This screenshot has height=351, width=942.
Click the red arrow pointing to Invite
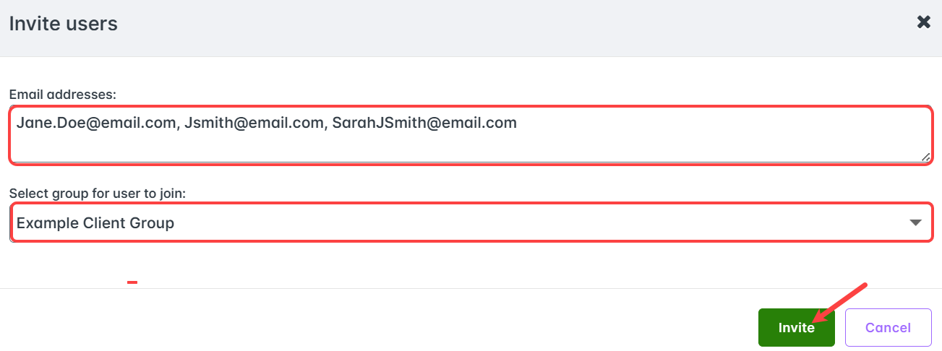tap(840, 303)
